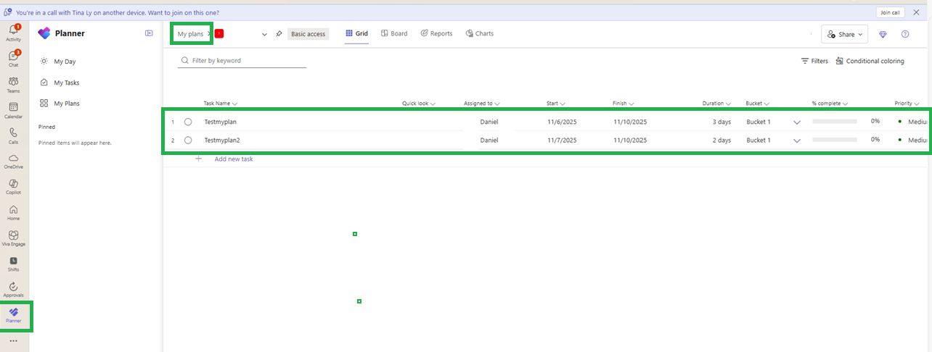Select the Planner app icon in sidebar
Viewport: 932px width, 352px height.
[14, 315]
